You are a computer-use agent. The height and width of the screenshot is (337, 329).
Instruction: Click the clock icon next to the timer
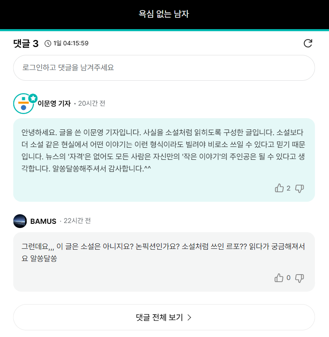click(48, 43)
